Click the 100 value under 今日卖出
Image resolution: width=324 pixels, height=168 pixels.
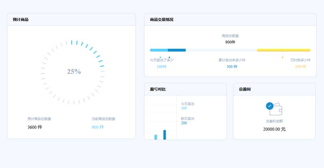tap(184, 108)
